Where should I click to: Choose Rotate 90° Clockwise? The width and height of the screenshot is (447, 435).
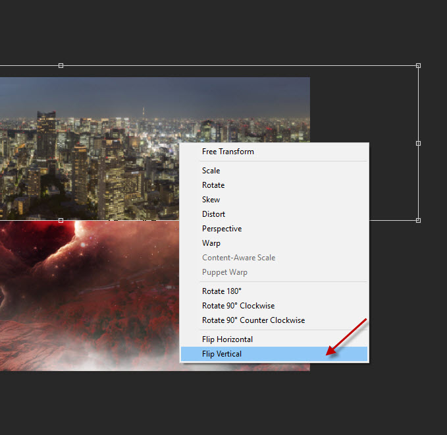pyautogui.click(x=238, y=306)
